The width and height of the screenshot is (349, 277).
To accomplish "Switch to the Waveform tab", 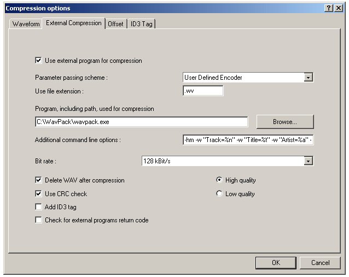I will [26, 24].
